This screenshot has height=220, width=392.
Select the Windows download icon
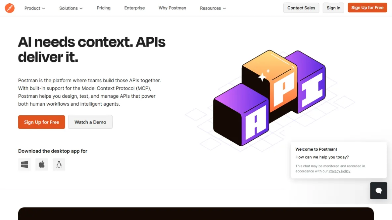point(24,164)
